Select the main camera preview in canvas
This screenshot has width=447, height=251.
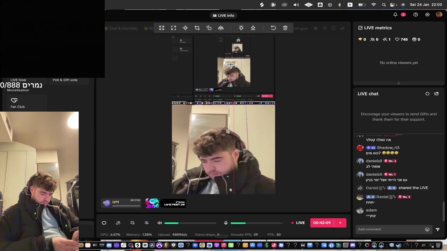tap(223, 149)
